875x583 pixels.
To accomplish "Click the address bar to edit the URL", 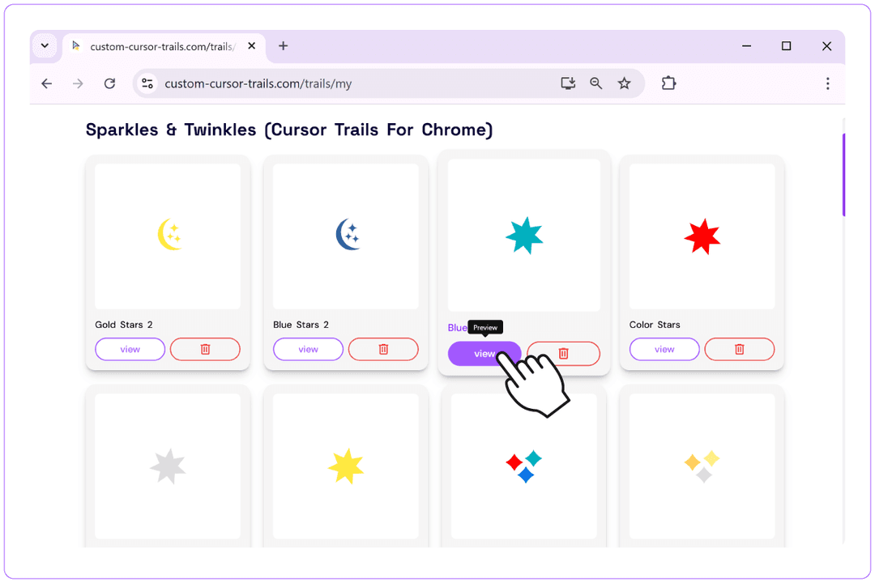I will [x=365, y=83].
